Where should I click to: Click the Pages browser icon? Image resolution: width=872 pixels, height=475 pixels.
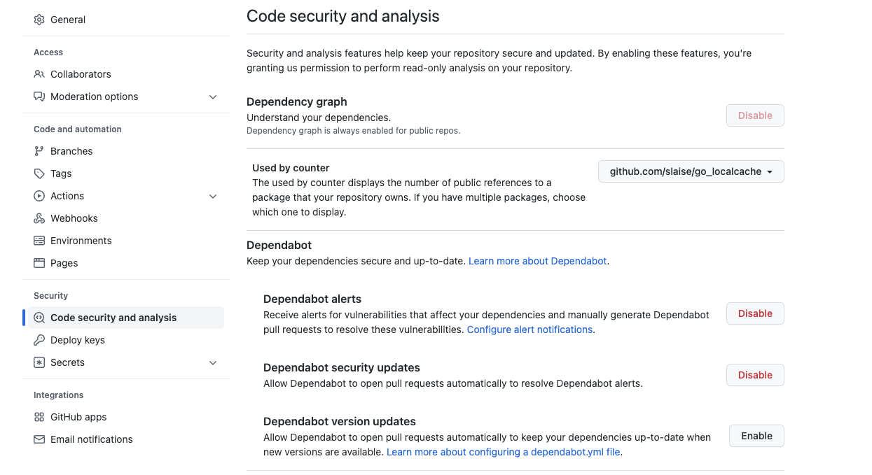click(x=39, y=263)
